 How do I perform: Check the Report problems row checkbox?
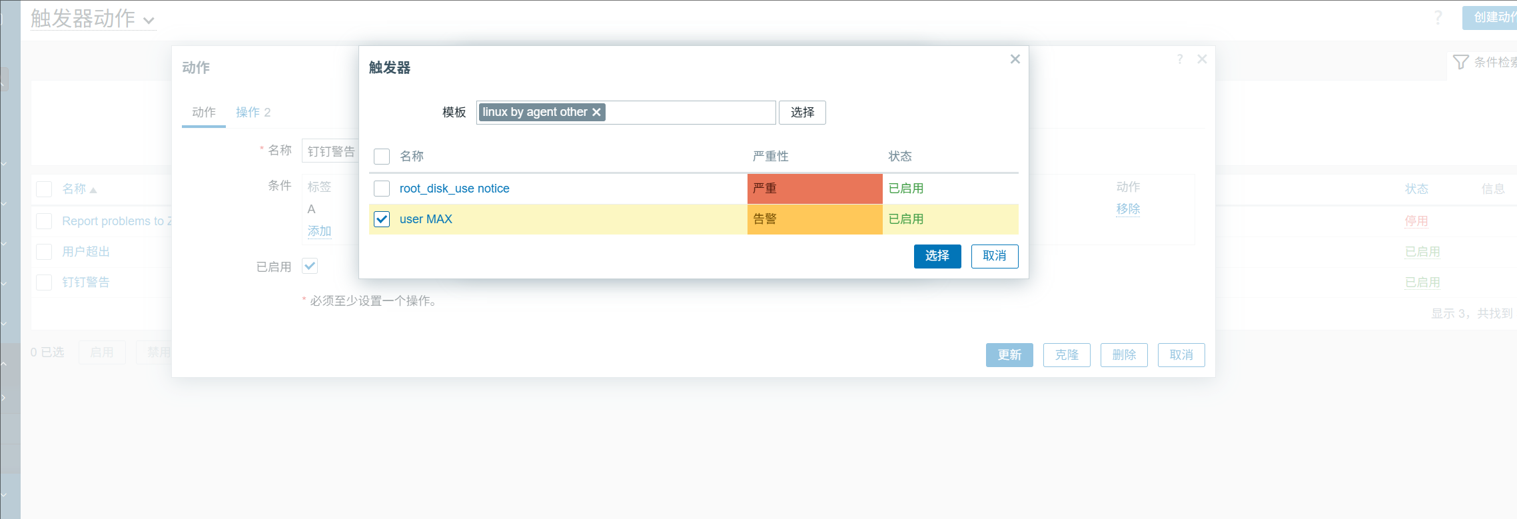click(44, 221)
